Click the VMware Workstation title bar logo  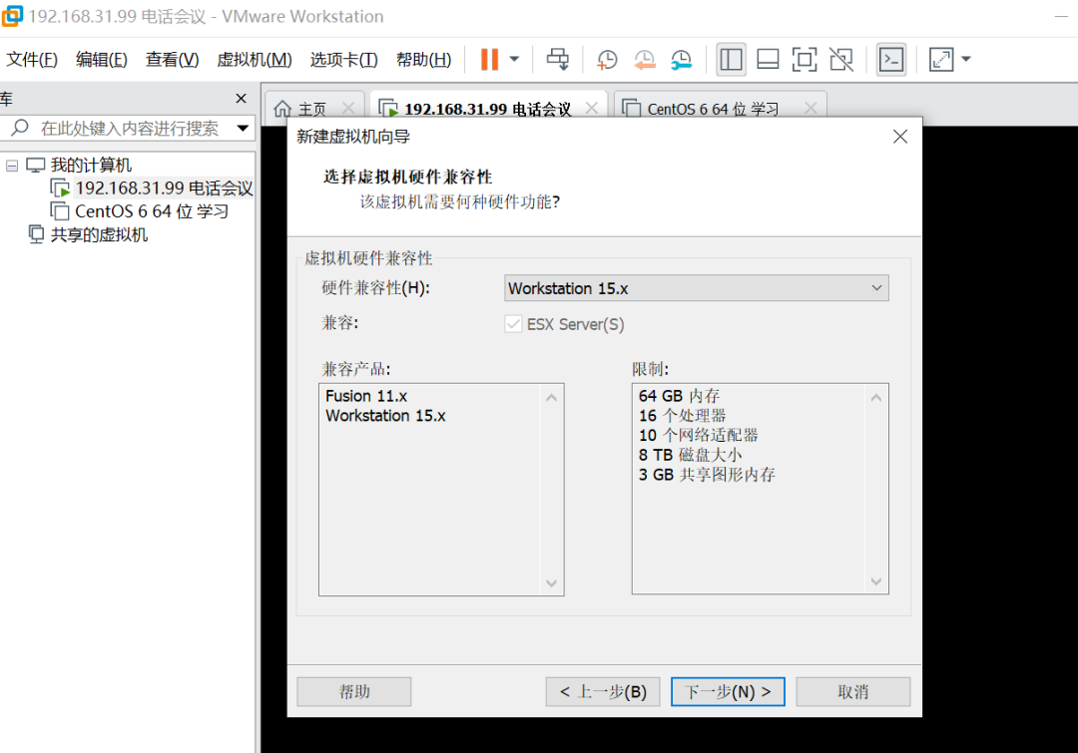(x=12, y=16)
